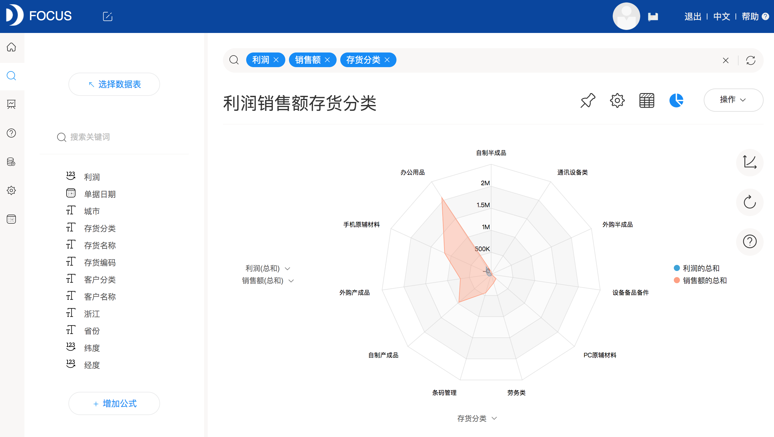The image size is (774, 437).
Task: Remove the 存货分类 search tag
Action: point(387,60)
